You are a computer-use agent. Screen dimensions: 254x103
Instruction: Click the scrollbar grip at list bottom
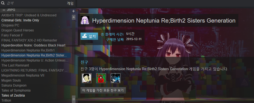74,99
